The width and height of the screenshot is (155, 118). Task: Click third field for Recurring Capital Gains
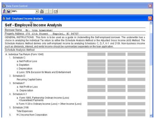click(x=136, y=79)
